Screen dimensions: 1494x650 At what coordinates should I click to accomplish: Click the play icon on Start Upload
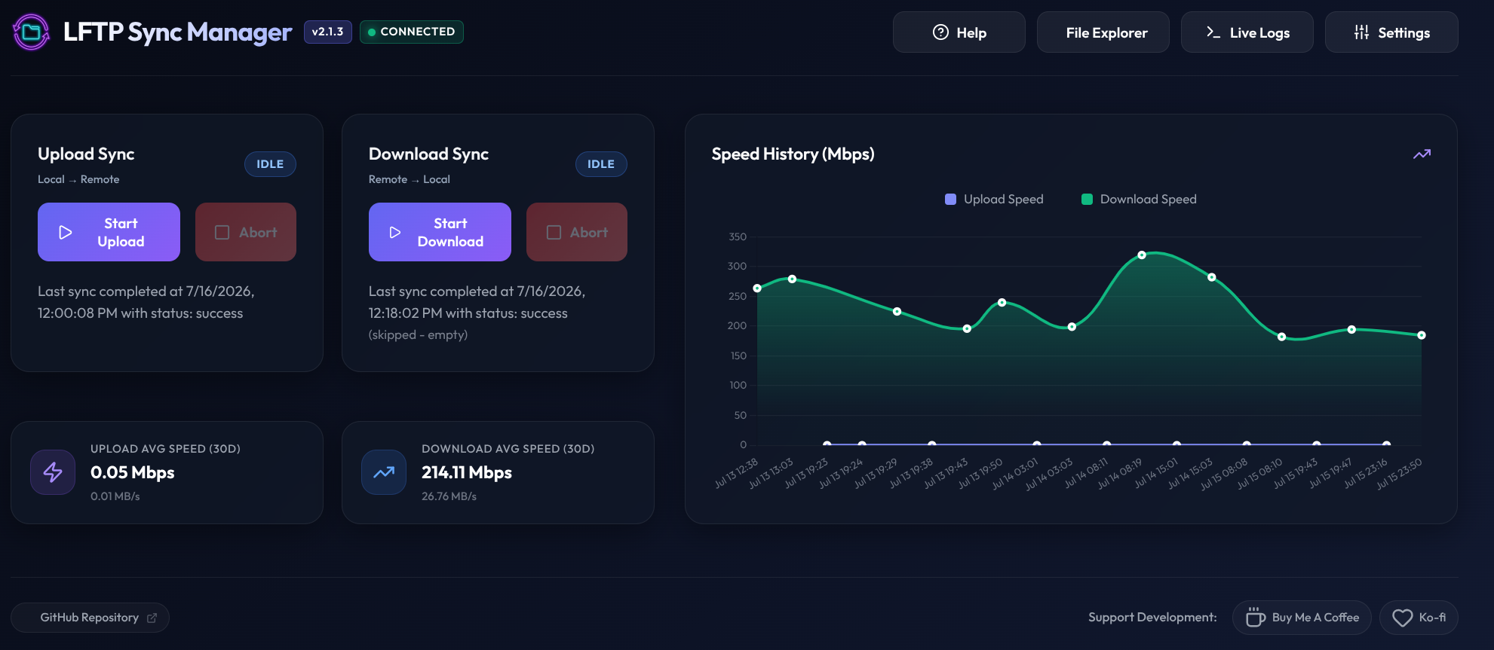coord(66,233)
